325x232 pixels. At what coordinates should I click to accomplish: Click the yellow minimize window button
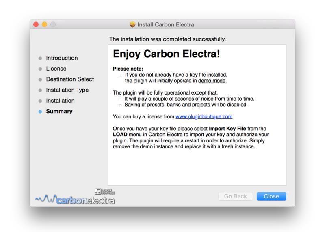pos(44,24)
